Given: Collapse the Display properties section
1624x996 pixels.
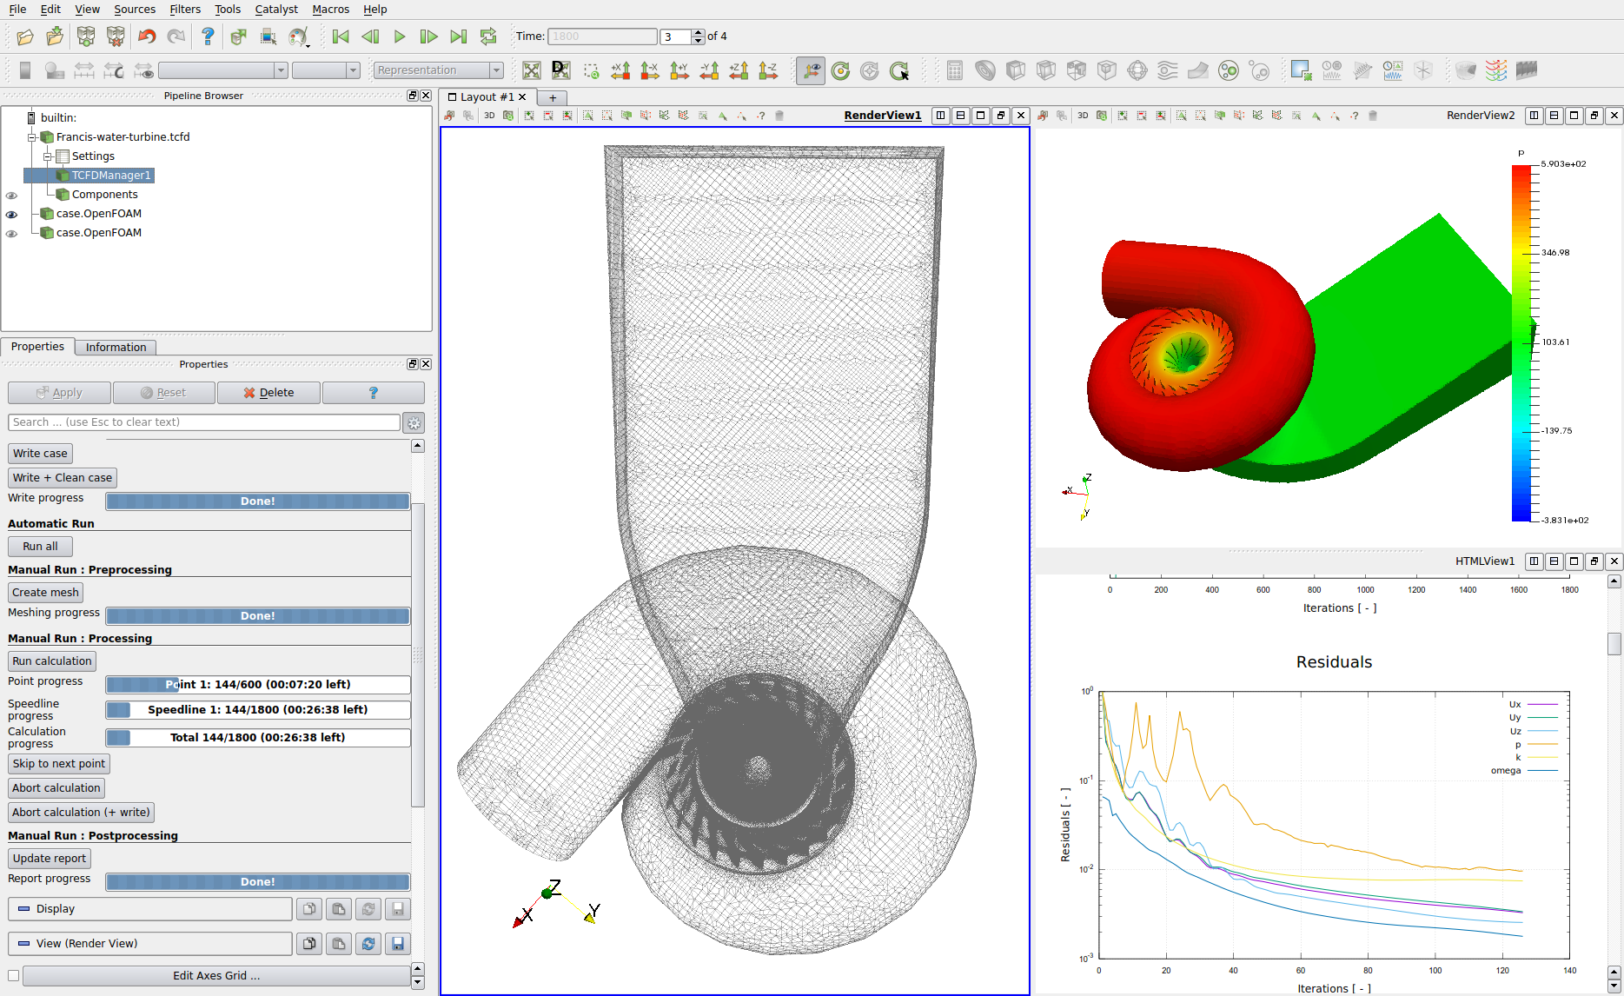Looking at the screenshot, I should 24,909.
